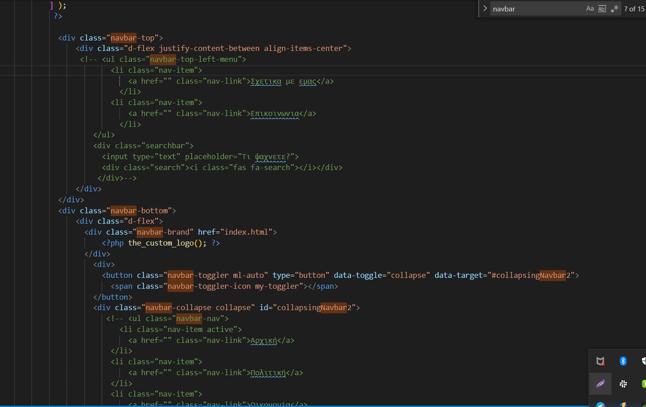Click the link text "Αρχική"
The image size is (646, 407).
click(264, 340)
